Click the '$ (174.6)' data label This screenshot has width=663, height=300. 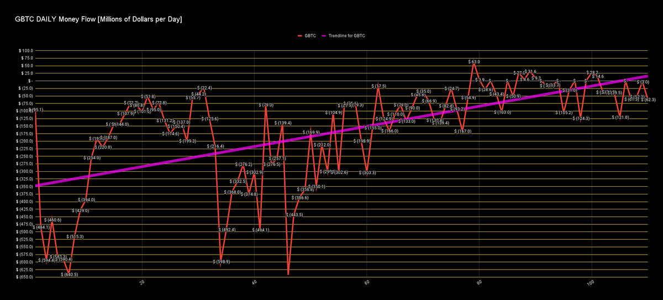coord(171,134)
